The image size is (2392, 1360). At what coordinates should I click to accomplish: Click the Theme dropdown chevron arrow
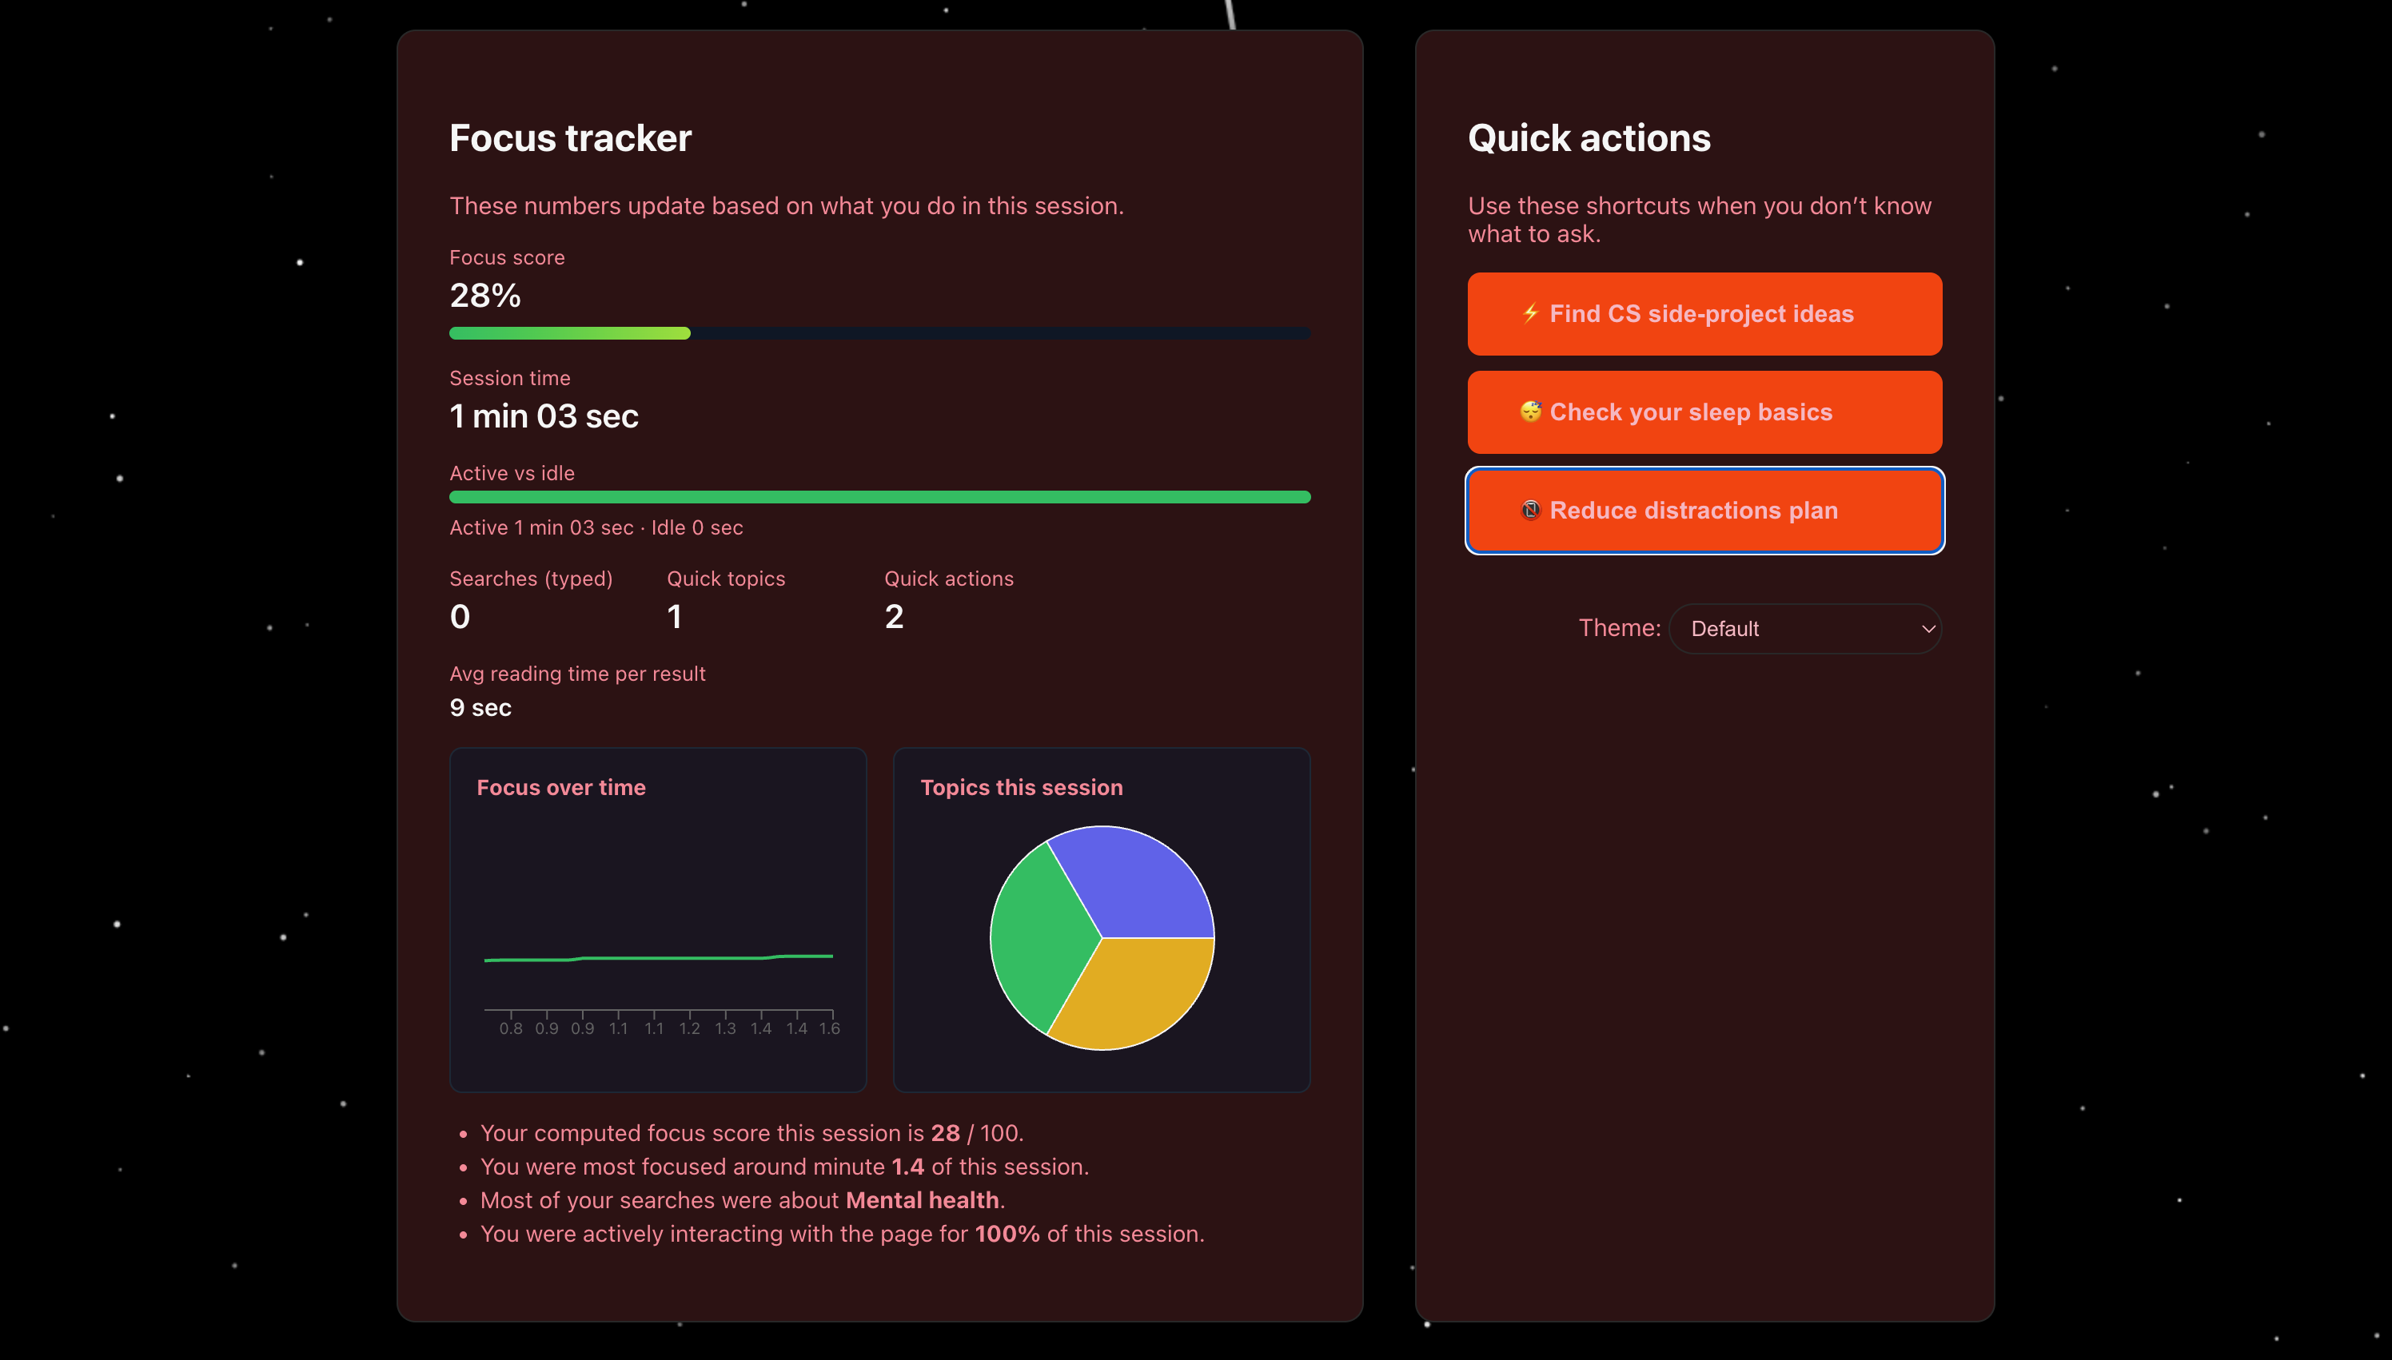pyautogui.click(x=1927, y=629)
